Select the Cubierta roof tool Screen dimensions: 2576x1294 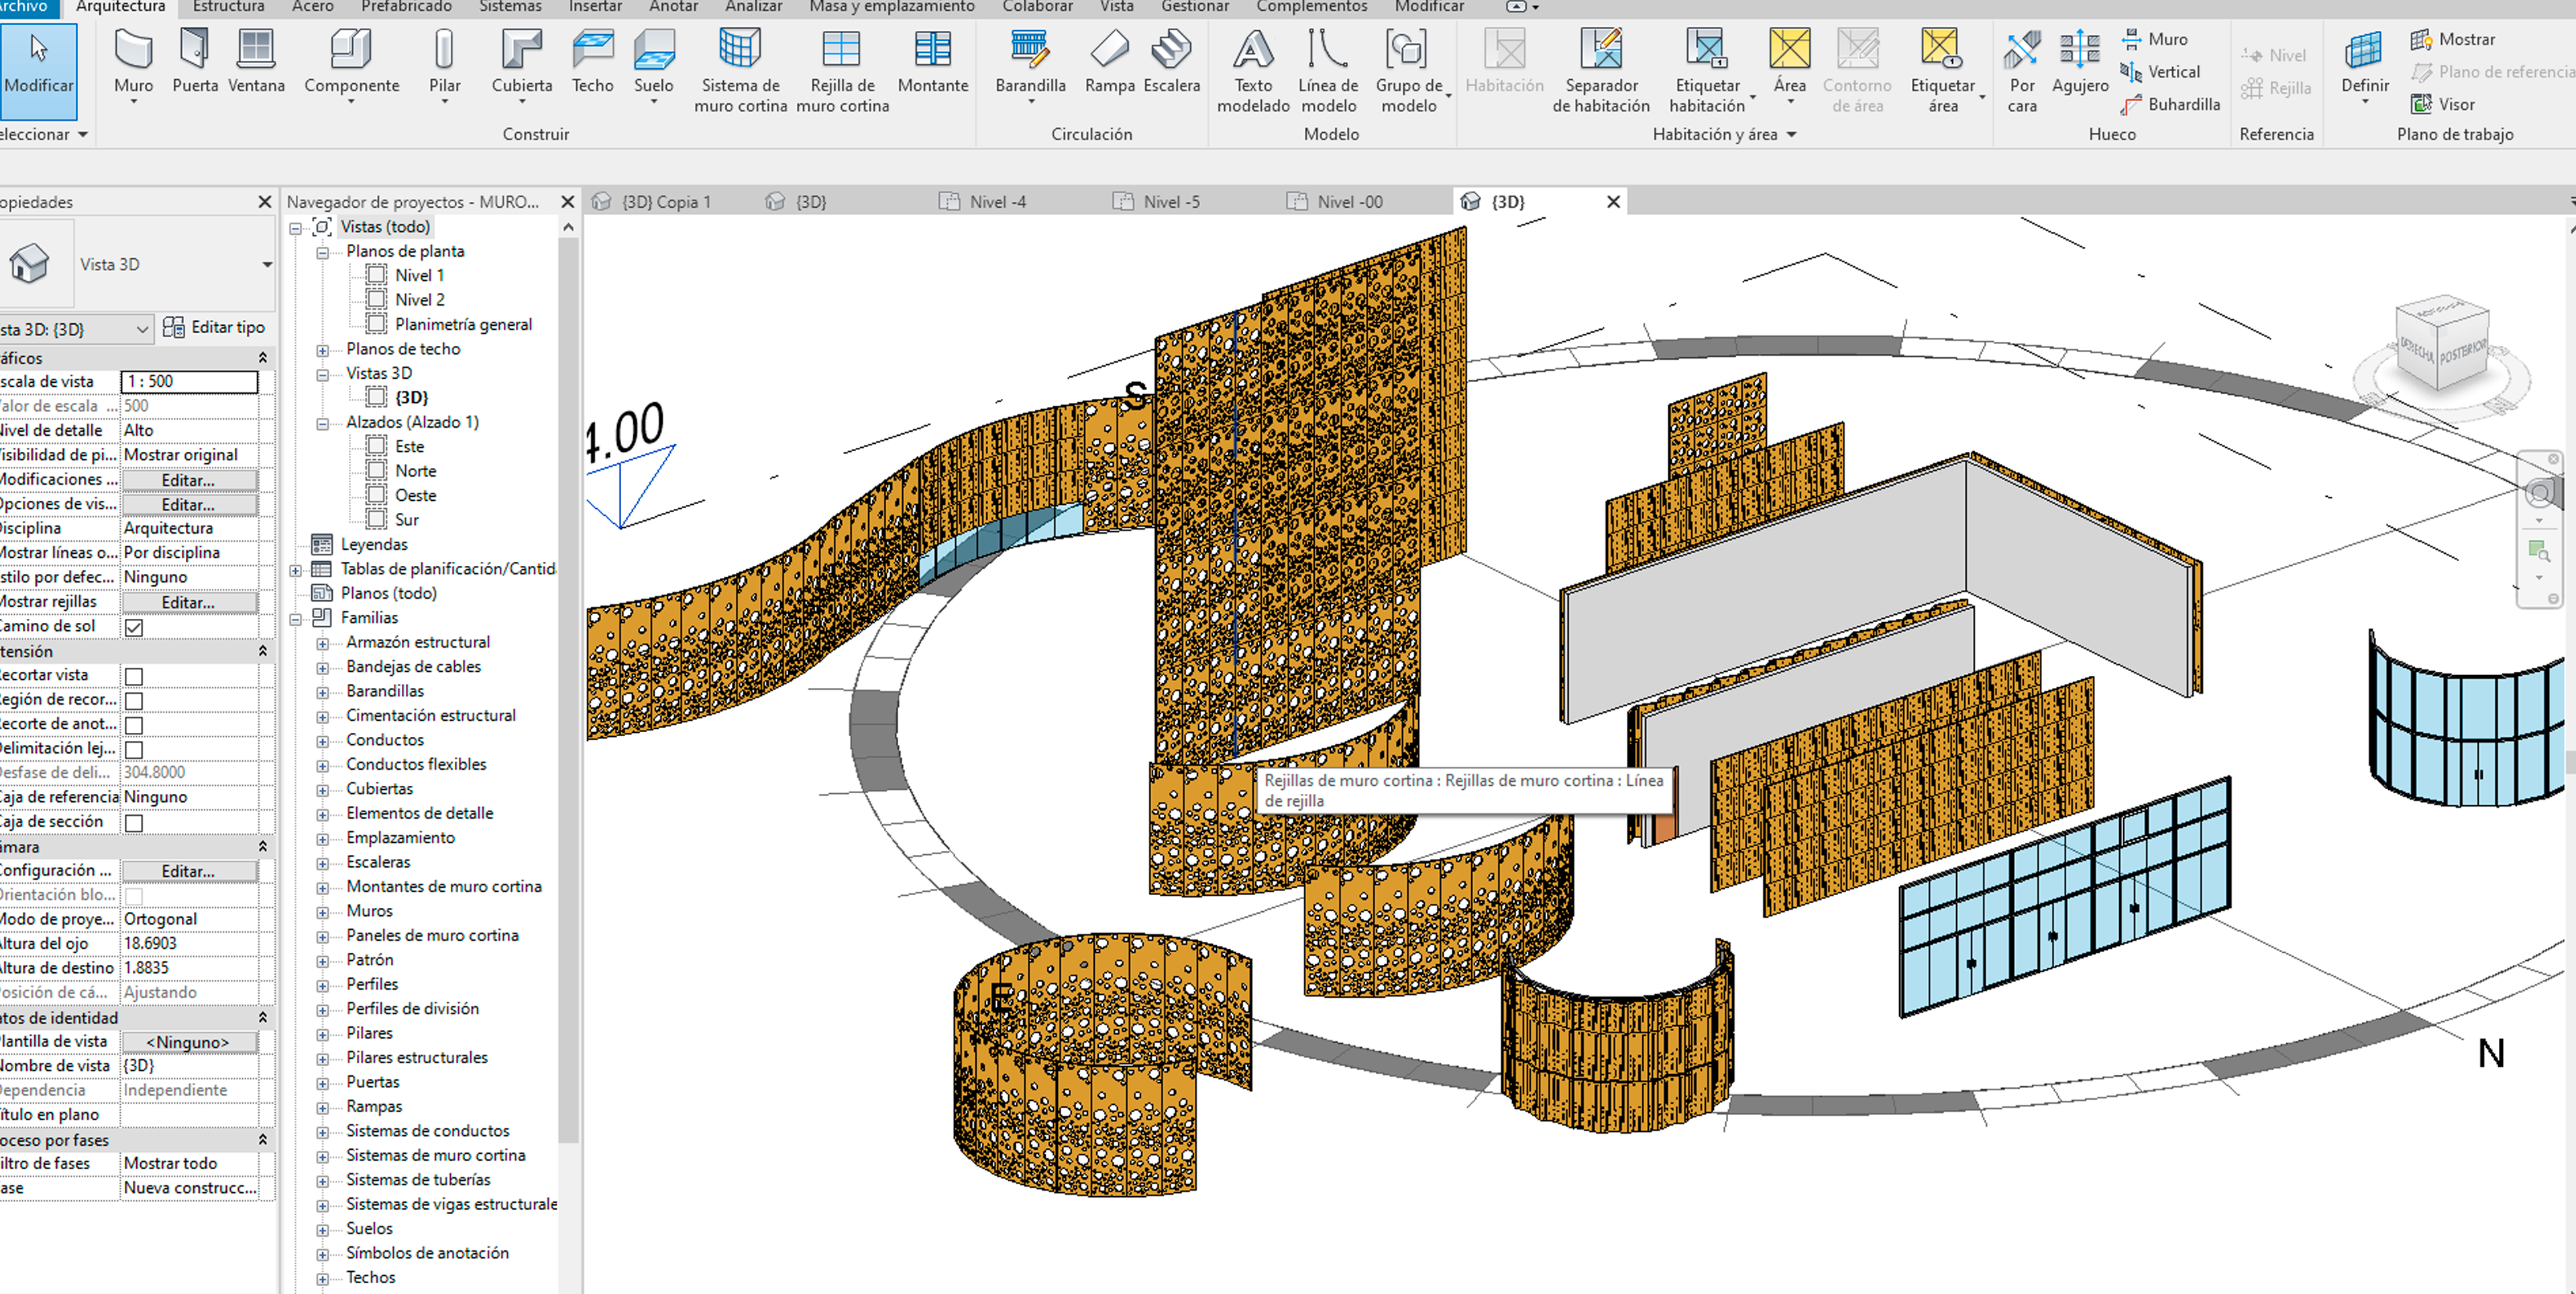521,65
